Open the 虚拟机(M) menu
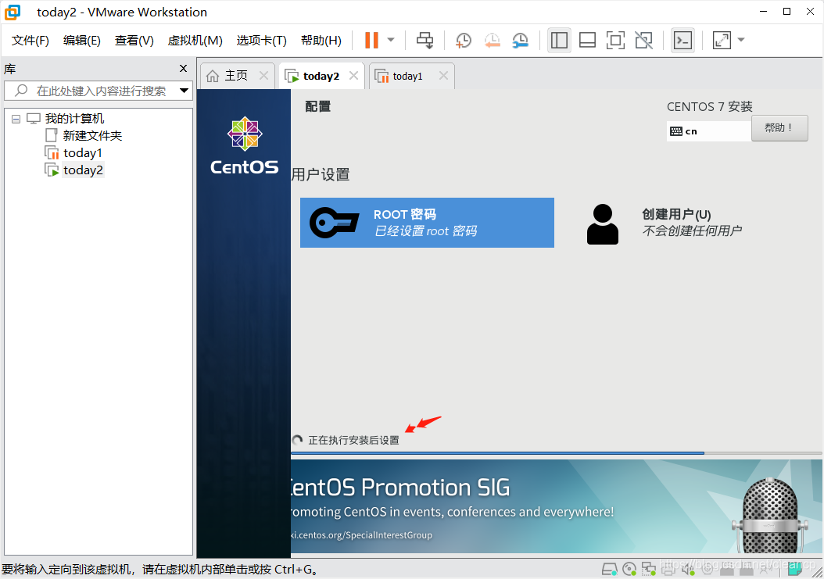Screen dimensions: 824x579 point(195,41)
